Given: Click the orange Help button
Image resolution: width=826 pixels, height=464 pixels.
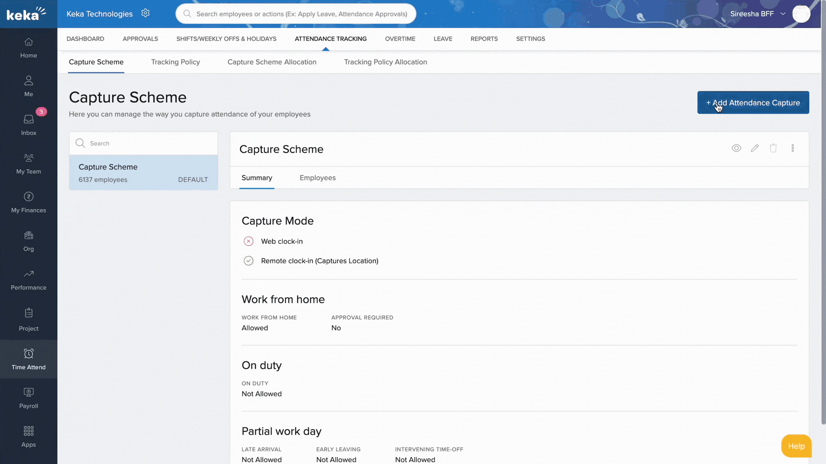Looking at the screenshot, I should point(796,446).
